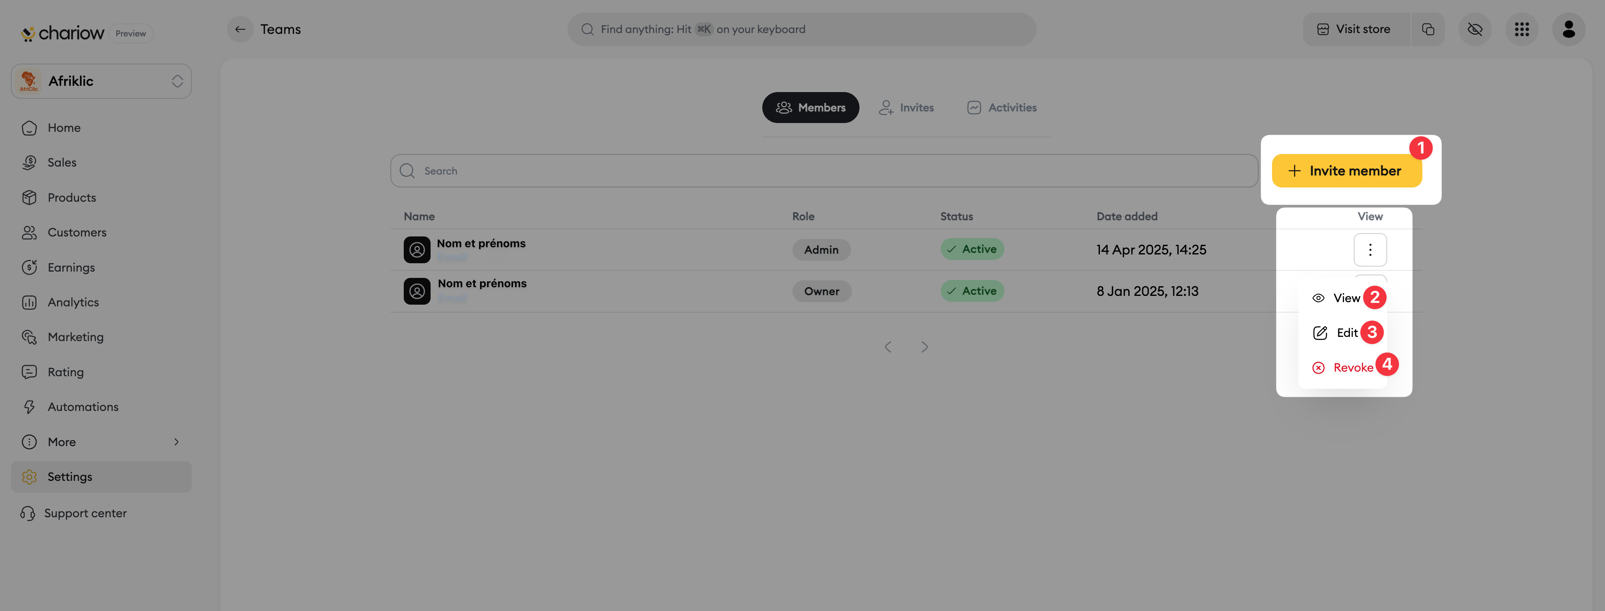Open Support center in the sidebar
Image resolution: width=1605 pixels, height=611 pixels.
(x=85, y=513)
